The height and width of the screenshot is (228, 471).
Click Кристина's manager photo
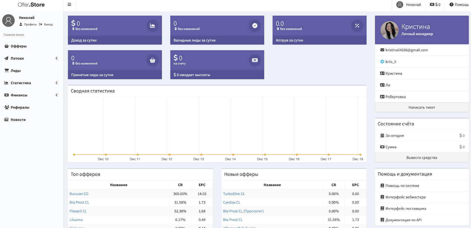pyautogui.click(x=389, y=30)
